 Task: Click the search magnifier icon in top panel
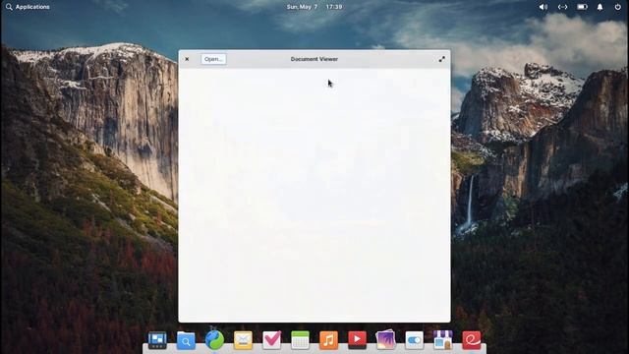tap(9, 7)
